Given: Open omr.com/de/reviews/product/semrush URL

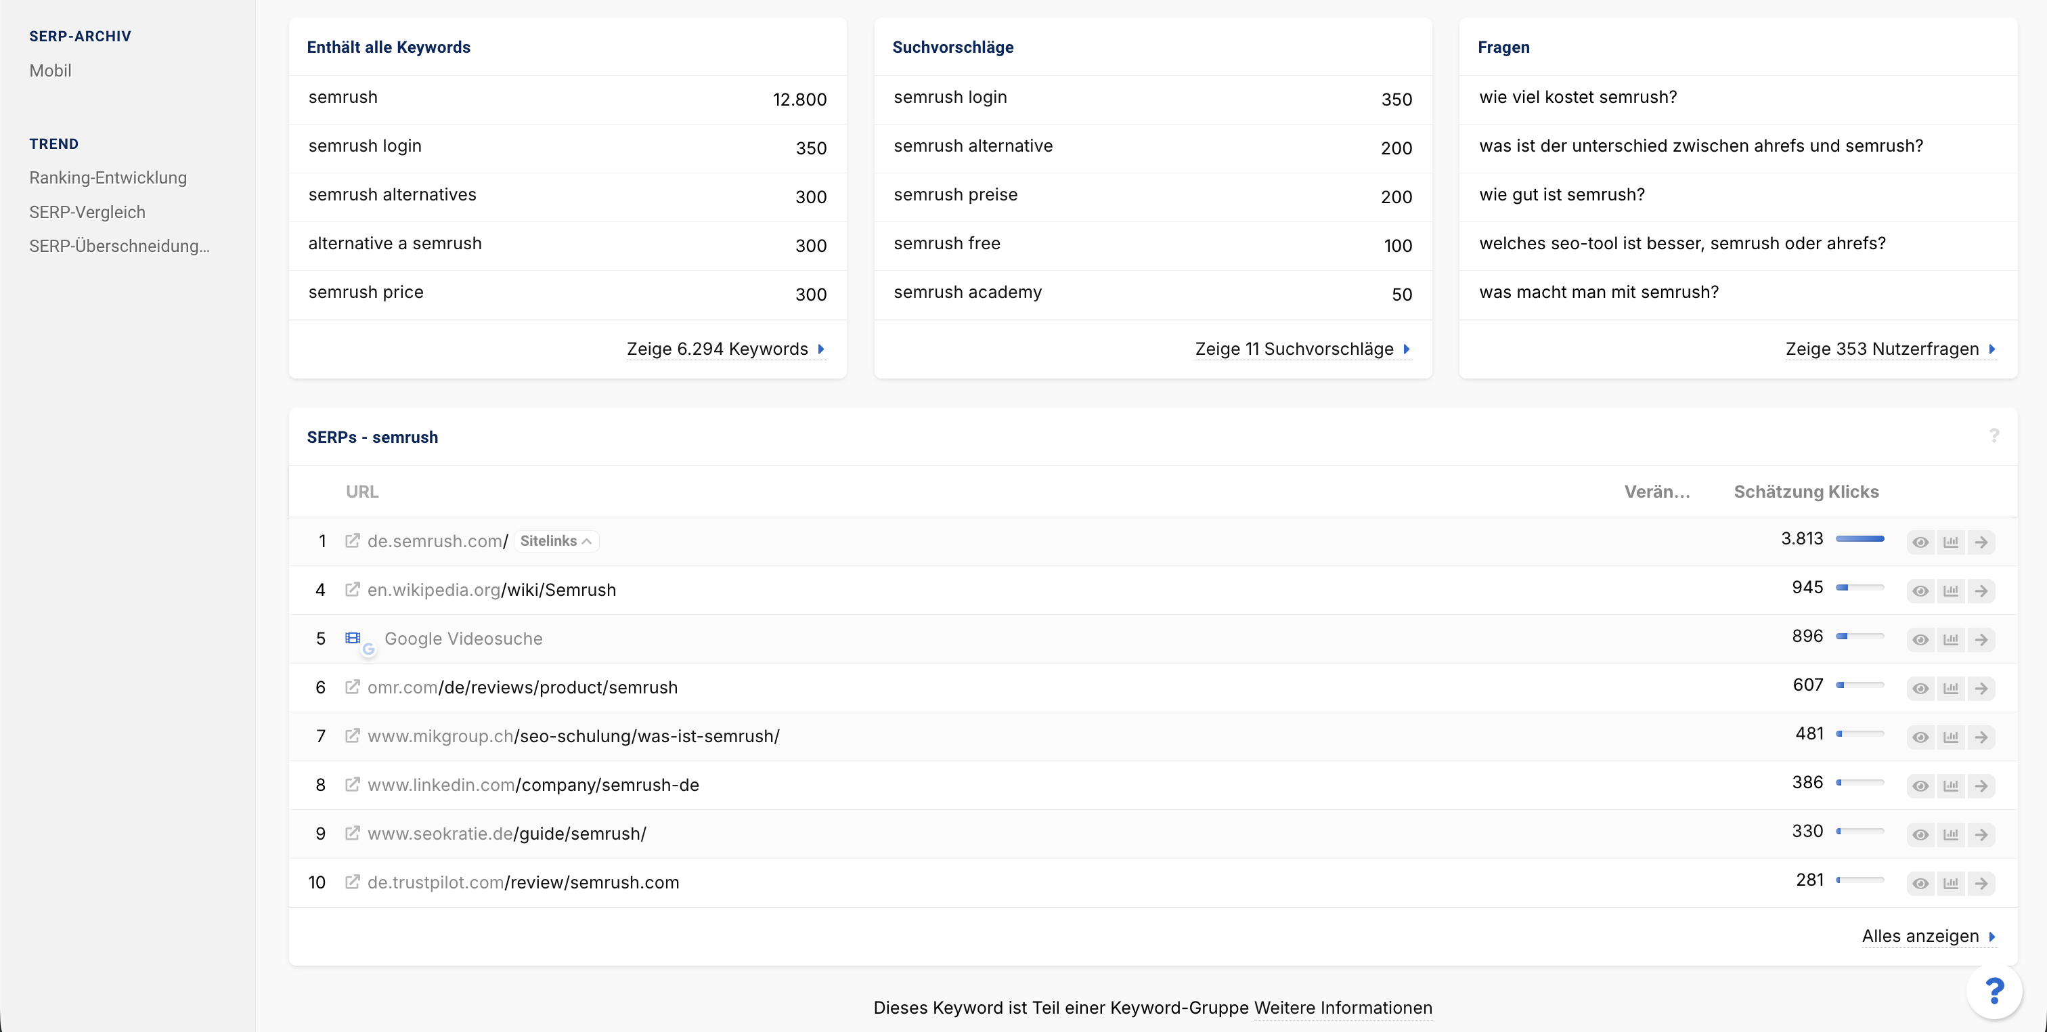Looking at the screenshot, I should click(522, 688).
